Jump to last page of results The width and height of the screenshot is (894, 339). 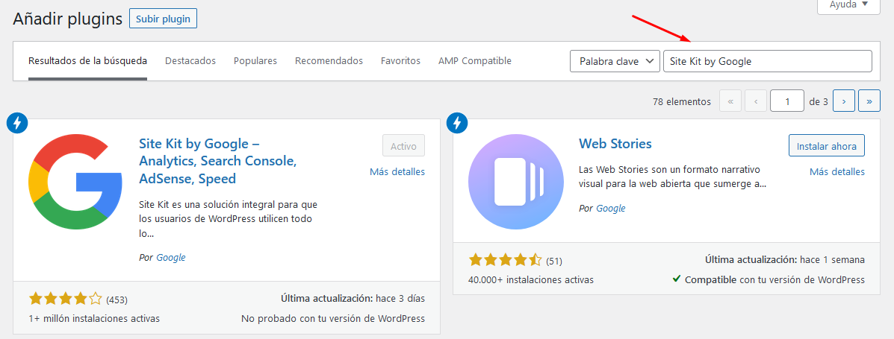869,101
